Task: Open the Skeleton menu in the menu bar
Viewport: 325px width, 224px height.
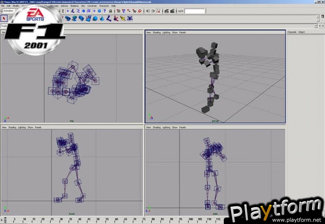Action: pyautogui.click(x=75, y=6)
